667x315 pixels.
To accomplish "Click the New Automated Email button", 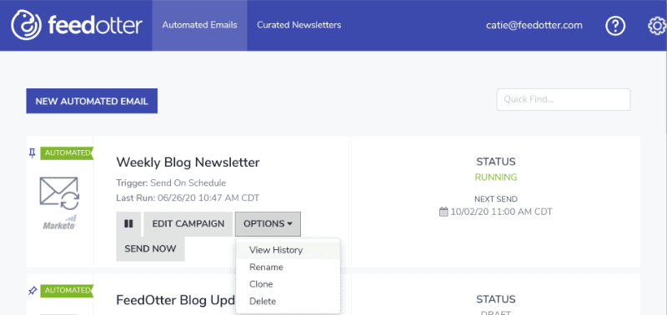I will tap(92, 101).
